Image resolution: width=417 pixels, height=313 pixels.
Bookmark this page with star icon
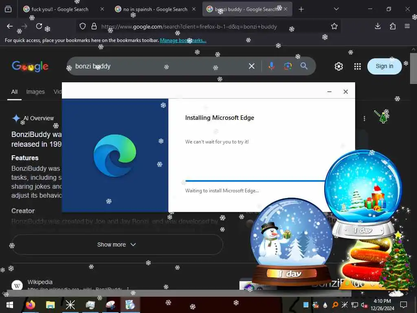(334, 26)
